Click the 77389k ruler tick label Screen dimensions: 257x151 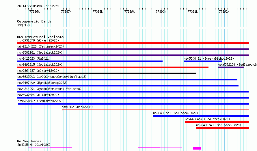click(x=129, y=12)
